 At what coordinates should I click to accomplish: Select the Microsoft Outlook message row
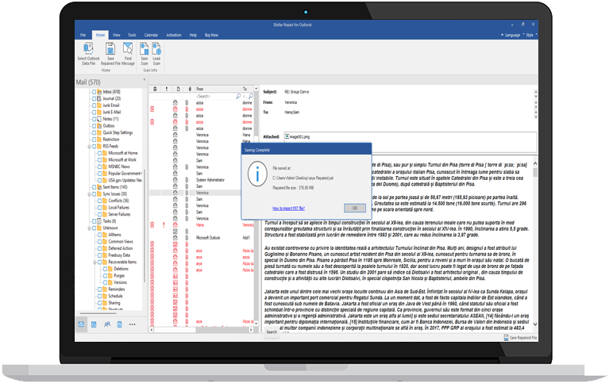click(202, 238)
